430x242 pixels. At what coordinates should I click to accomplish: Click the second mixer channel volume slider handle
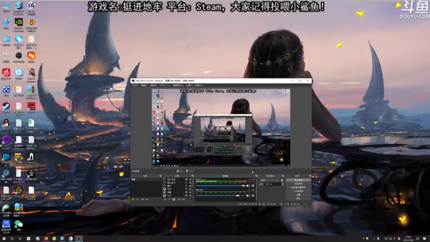point(238,196)
